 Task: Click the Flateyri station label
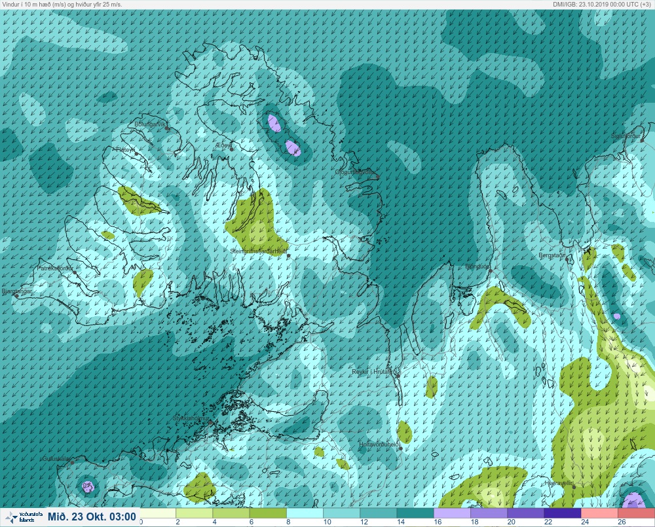click(126, 149)
